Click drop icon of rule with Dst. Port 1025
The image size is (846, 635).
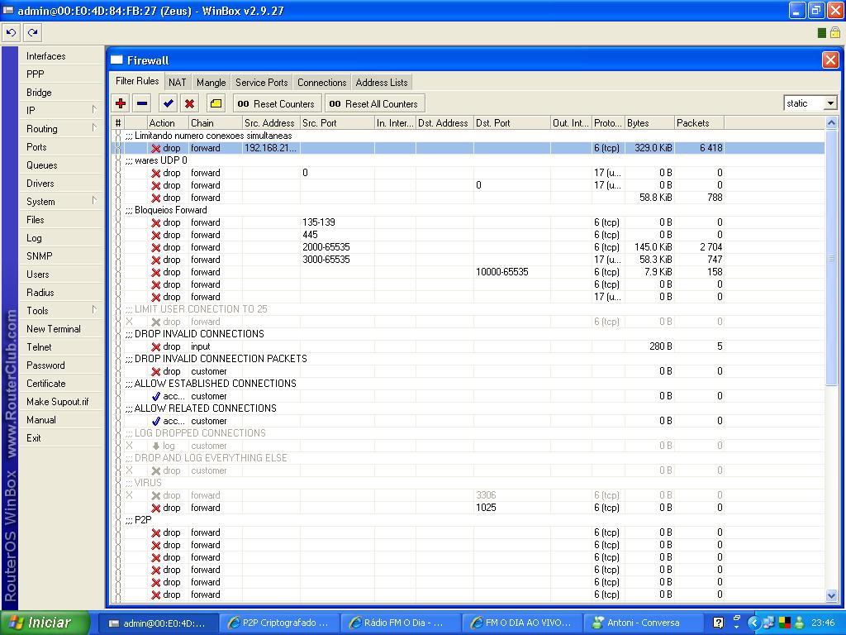point(156,508)
